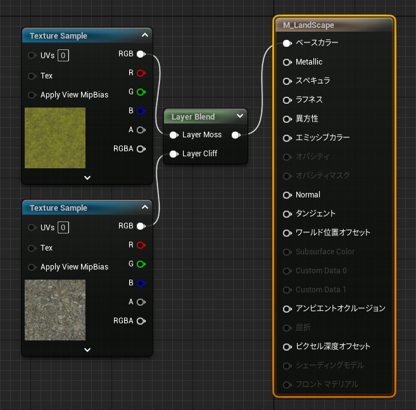The width and height of the screenshot is (416, 410).
Task: Click the Metallic input pin
Action: tap(287, 62)
